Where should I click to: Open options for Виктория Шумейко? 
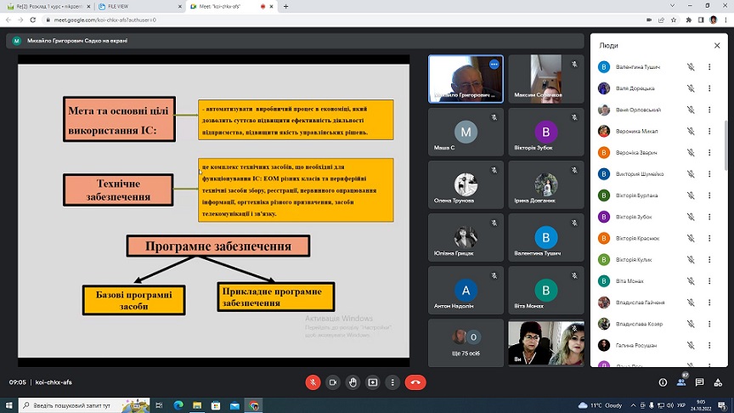(709, 173)
